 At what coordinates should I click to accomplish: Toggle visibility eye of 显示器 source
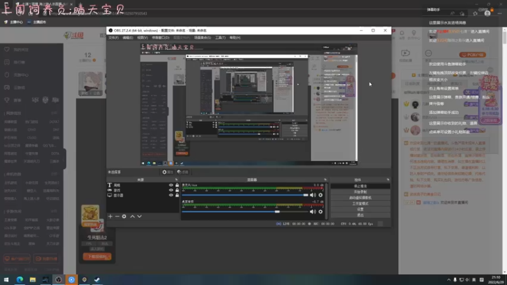[171, 195]
